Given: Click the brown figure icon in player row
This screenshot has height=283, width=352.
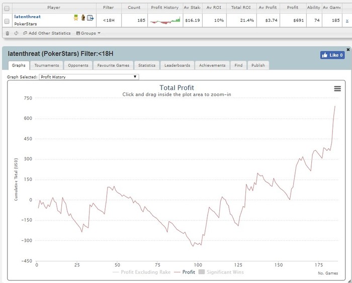Looking at the screenshot, I should (x=83, y=18).
